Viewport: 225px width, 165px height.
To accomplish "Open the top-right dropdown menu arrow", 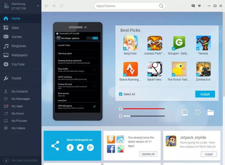I will click(199, 6).
